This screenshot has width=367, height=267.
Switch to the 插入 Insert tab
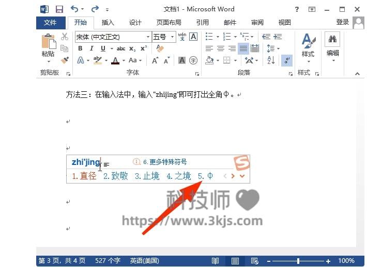tap(108, 23)
